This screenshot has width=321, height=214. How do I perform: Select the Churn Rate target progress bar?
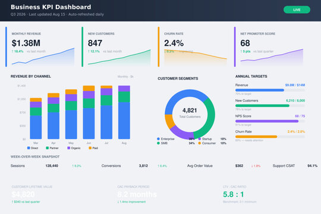click(x=270, y=137)
